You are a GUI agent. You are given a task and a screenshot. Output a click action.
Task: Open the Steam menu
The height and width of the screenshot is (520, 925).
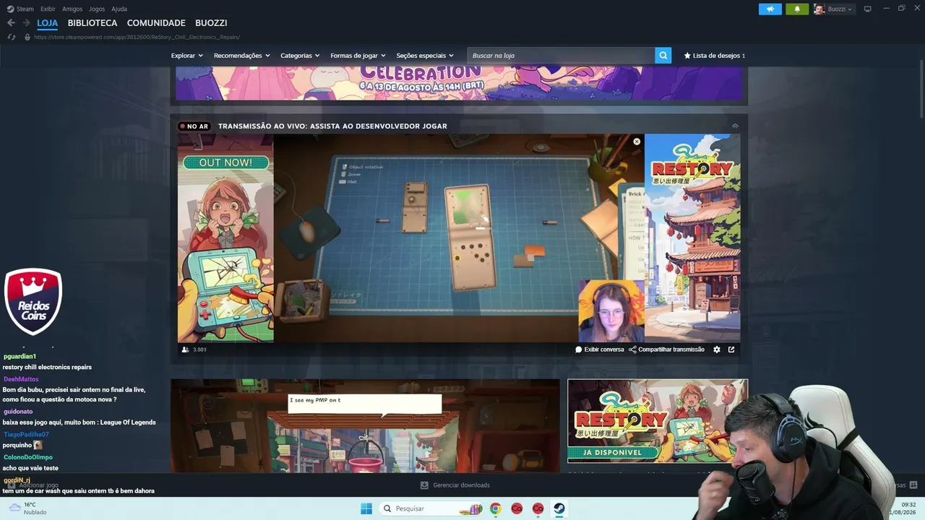(x=25, y=9)
